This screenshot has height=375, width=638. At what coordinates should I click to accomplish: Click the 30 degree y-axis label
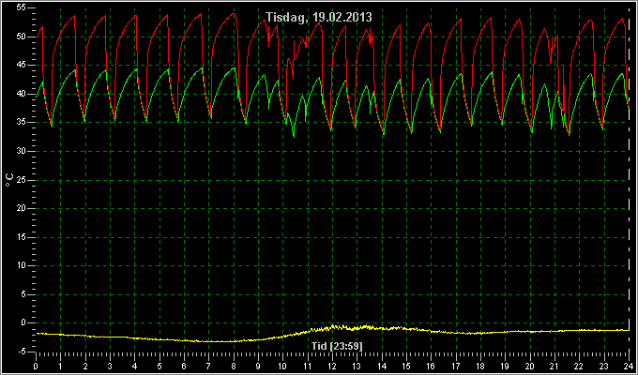pos(22,151)
